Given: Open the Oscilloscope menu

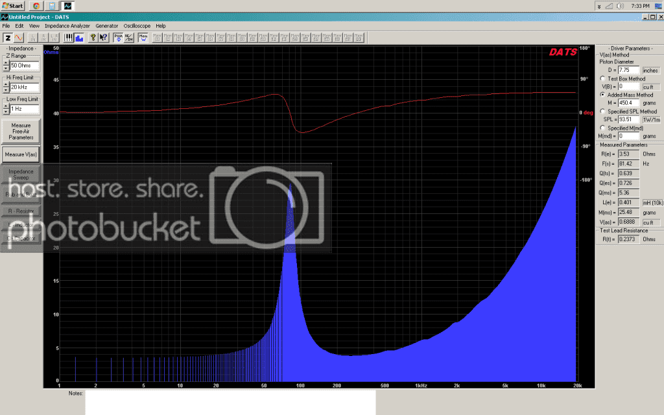Looking at the screenshot, I should click(x=137, y=26).
